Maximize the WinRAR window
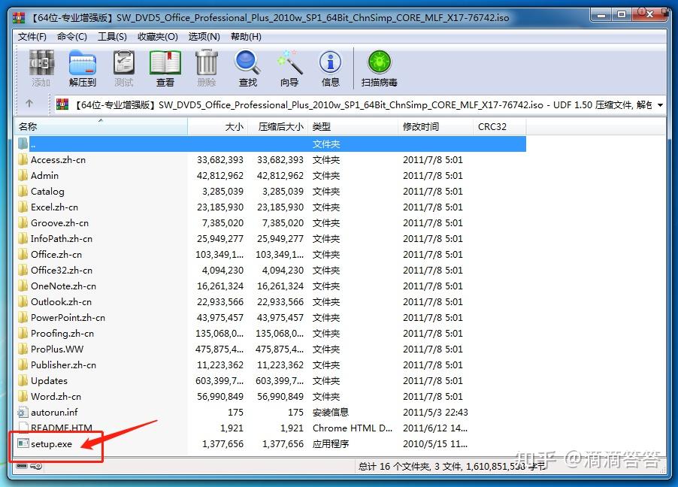The width and height of the screenshot is (678, 487). 622,15
